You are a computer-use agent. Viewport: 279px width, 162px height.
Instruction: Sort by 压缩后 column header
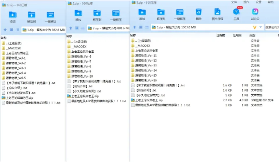click(x=237, y=35)
